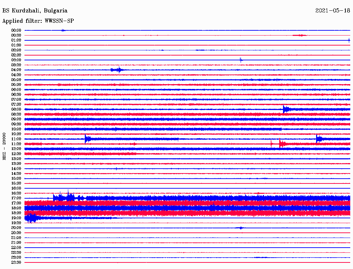This screenshot has width=353, height=269.
Task: Select the 01:00 time label
Action: click(x=16, y=40)
